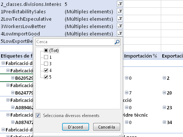Viewport: 183px width, 137px height.
Task: Collapse the row A089462
Action: [13, 107]
